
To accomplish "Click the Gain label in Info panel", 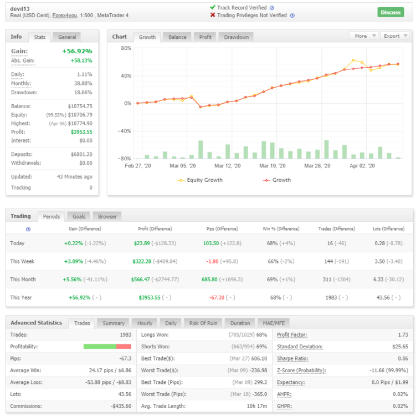I will tap(19, 51).
